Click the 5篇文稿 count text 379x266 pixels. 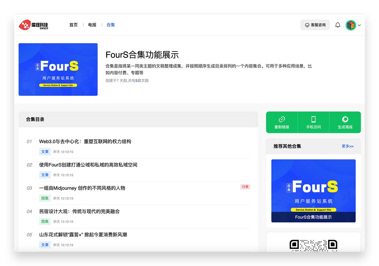[142, 80]
